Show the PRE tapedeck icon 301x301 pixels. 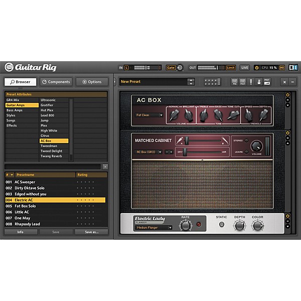[x=235, y=82]
